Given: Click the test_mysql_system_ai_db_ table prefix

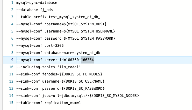Looking at the screenshot, I should pos(74,17).
